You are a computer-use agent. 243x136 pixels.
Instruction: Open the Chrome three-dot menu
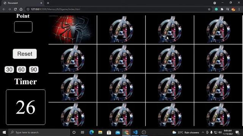(x=239, y=9)
